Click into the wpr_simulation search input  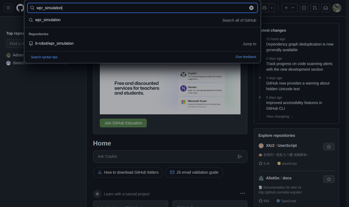click(142, 8)
